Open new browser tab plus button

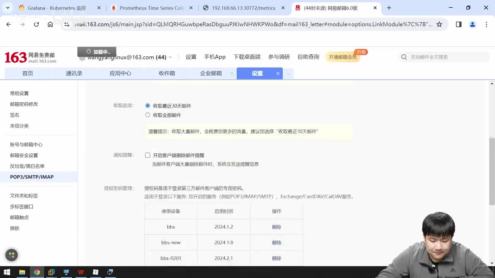389,8
